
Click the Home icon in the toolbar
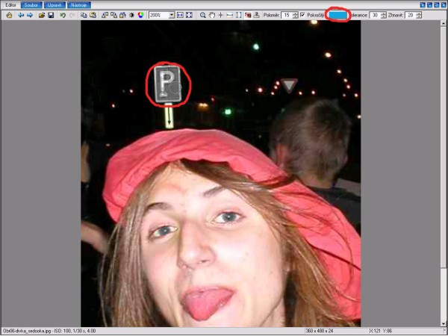(10, 15)
